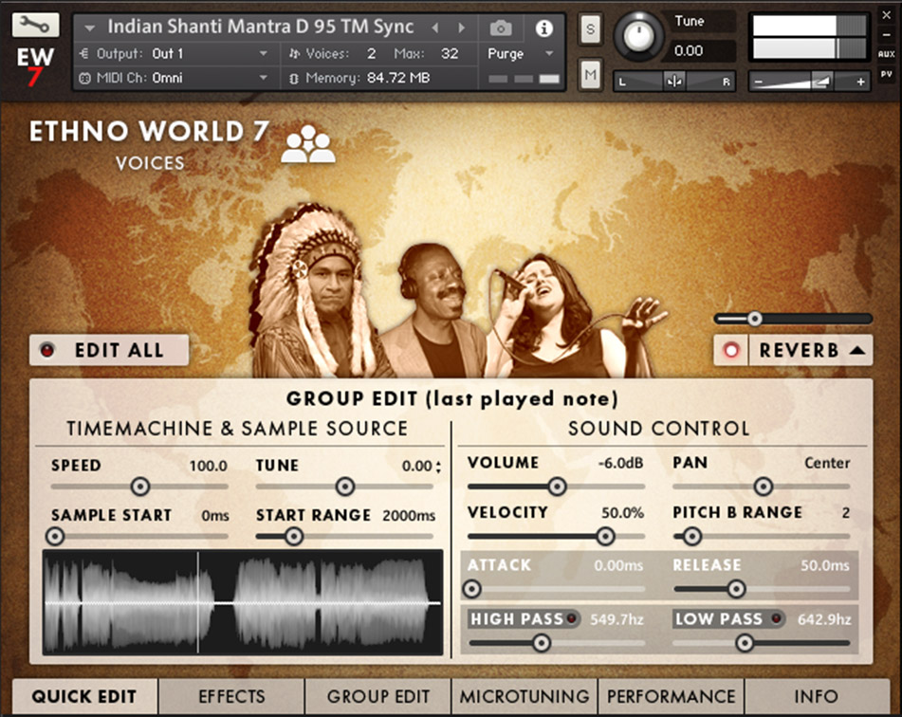The image size is (902, 717).
Task: Toggle the PV button
Action: coord(887,74)
